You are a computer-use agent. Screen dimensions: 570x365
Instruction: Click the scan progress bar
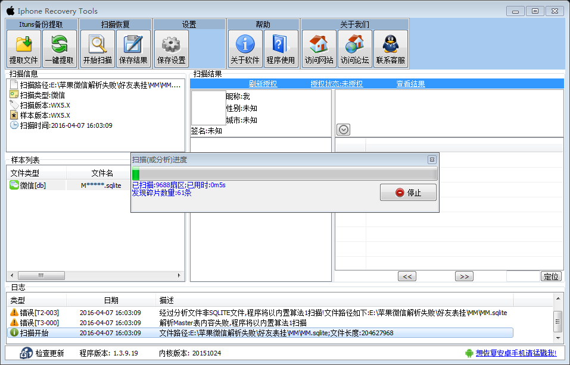pos(285,174)
